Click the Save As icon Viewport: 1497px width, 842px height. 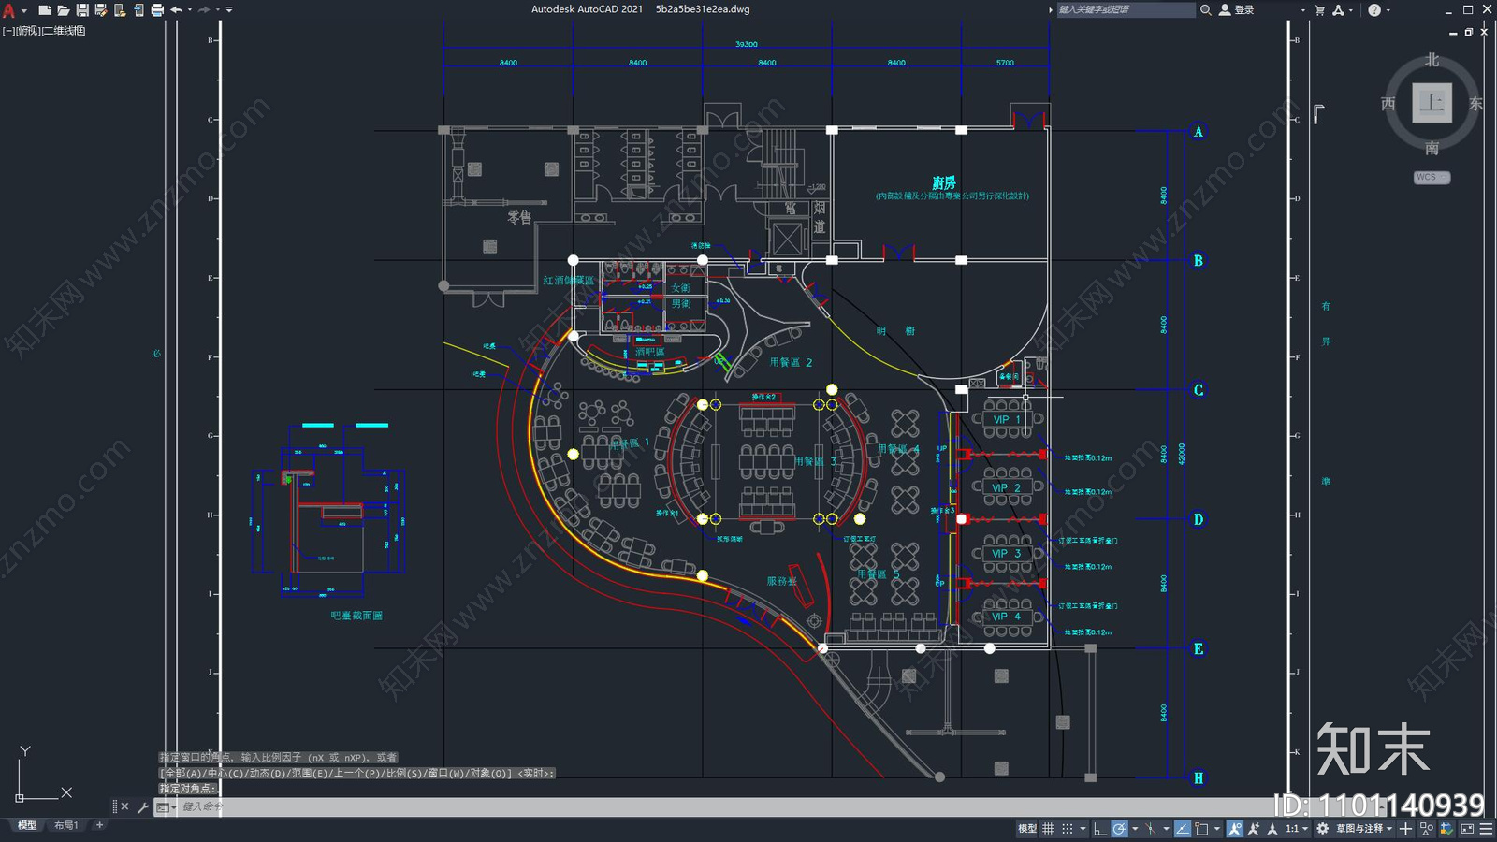(100, 9)
